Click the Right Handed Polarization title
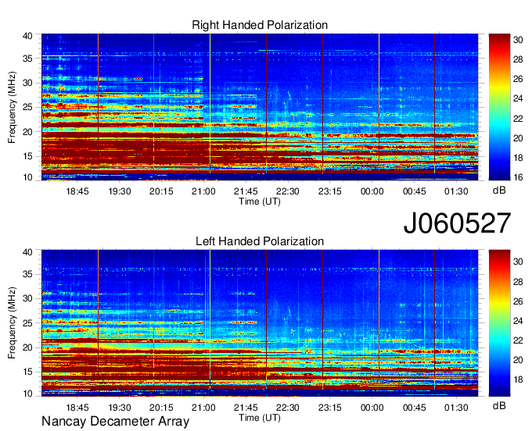 tap(260, 25)
